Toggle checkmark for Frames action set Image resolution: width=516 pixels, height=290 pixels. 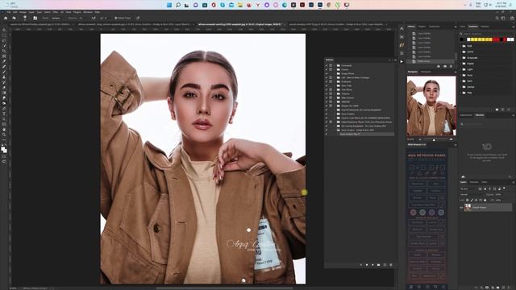pos(327,70)
